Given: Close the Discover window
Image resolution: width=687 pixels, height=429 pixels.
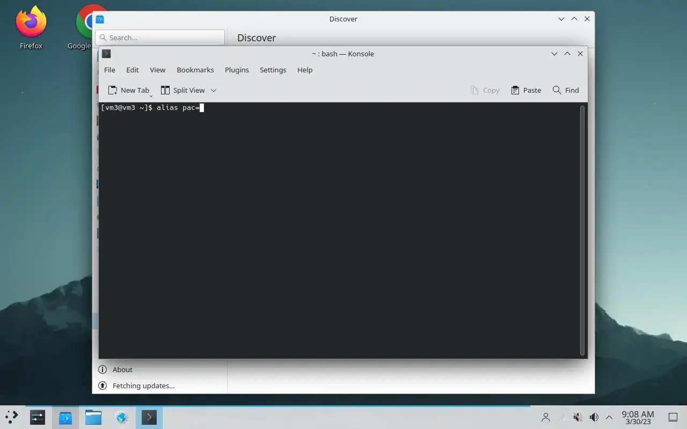Looking at the screenshot, I should point(587,19).
